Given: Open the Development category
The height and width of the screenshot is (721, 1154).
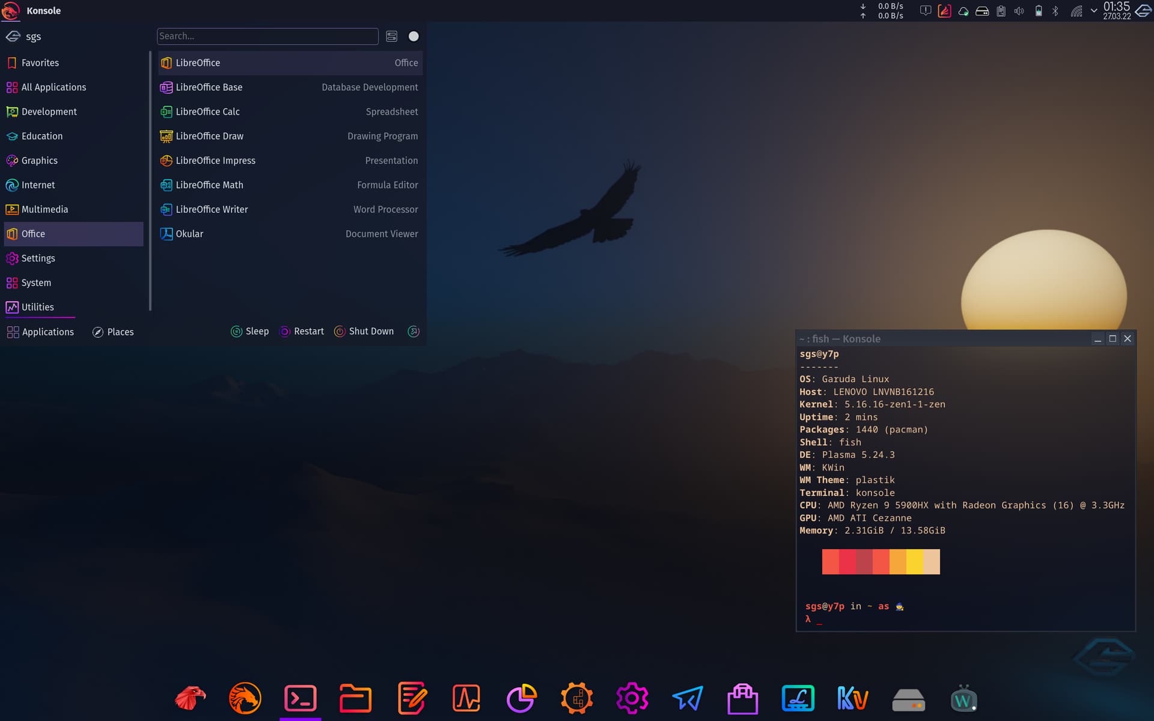Looking at the screenshot, I should (73, 112).
